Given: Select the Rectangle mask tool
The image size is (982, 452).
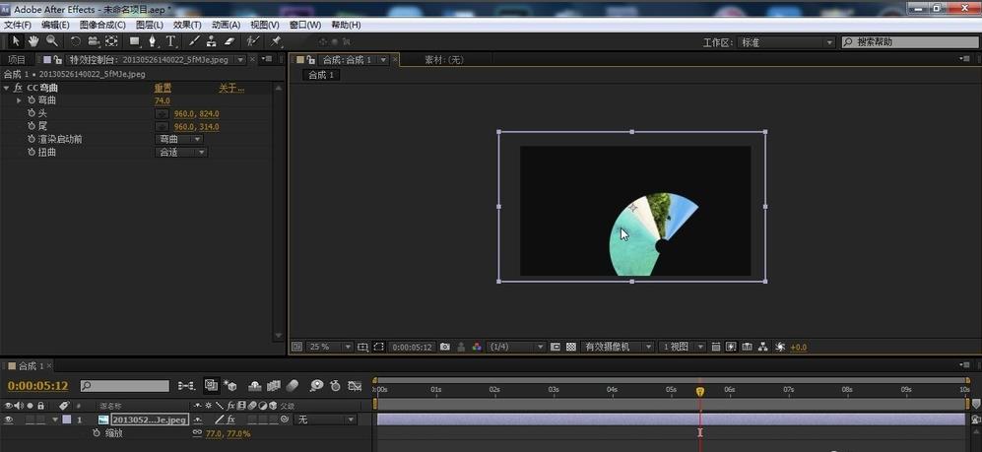Looking at the screenshot, I should pos(135,40).
